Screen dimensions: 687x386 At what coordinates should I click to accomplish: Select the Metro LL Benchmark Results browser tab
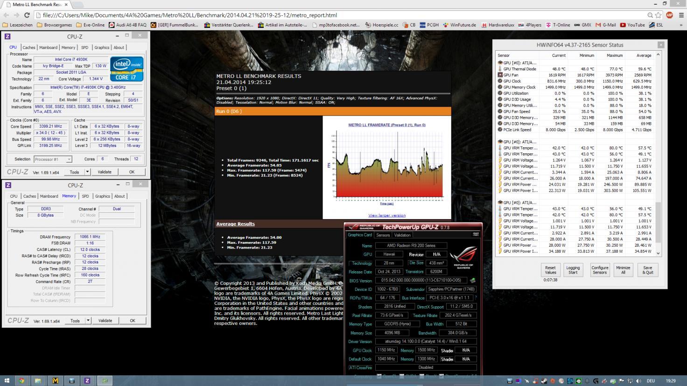tap(35, 4)
